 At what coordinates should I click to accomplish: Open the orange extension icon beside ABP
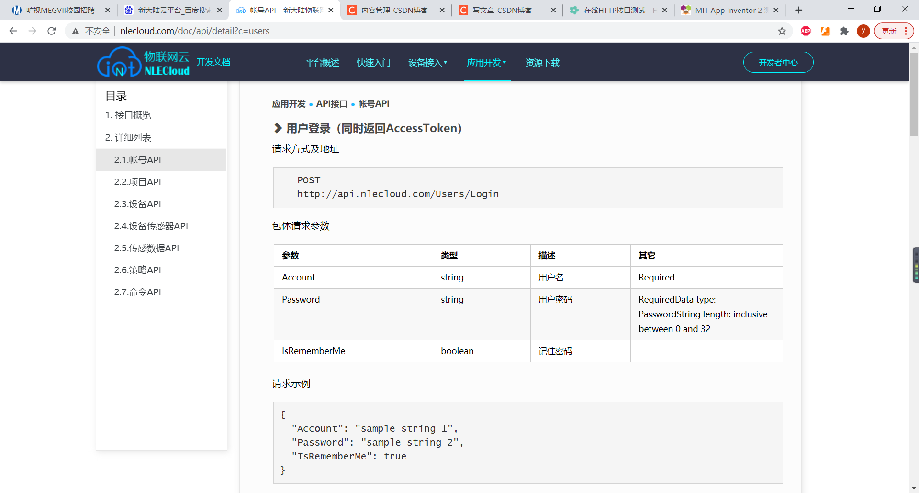coord(825,31)
